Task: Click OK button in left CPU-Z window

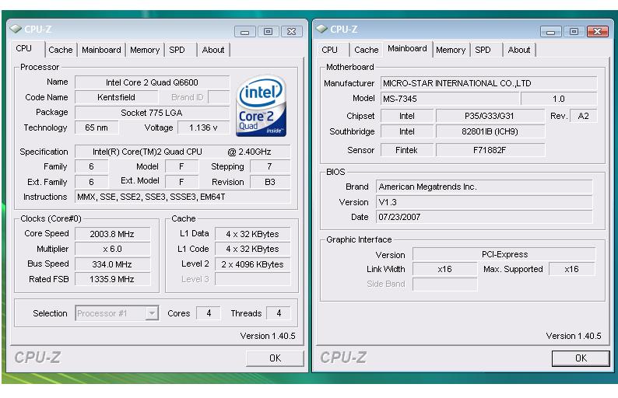Action: 275,358
